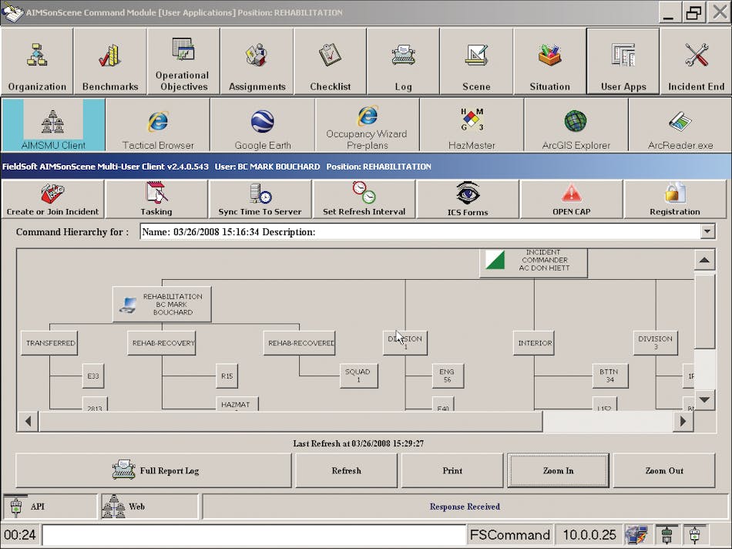
Task: Open the Organization module
Action: tap(36, 62)
